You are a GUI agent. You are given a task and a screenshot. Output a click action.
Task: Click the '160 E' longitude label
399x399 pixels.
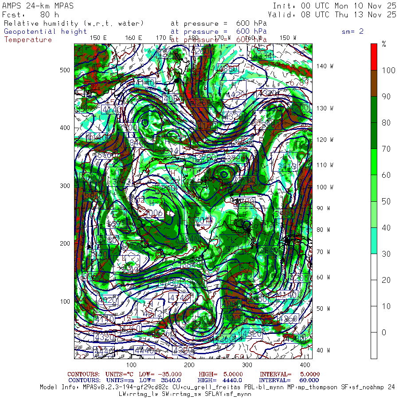133,38
